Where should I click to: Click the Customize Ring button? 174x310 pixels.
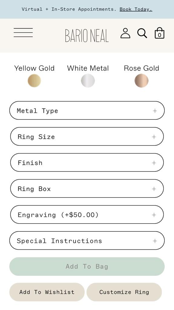(124, 292)
